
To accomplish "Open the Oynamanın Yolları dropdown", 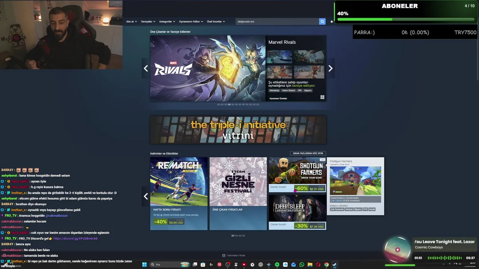I will click(x=191, y=21).
